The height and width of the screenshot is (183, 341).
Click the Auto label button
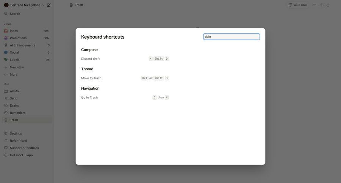click(298, 5)
